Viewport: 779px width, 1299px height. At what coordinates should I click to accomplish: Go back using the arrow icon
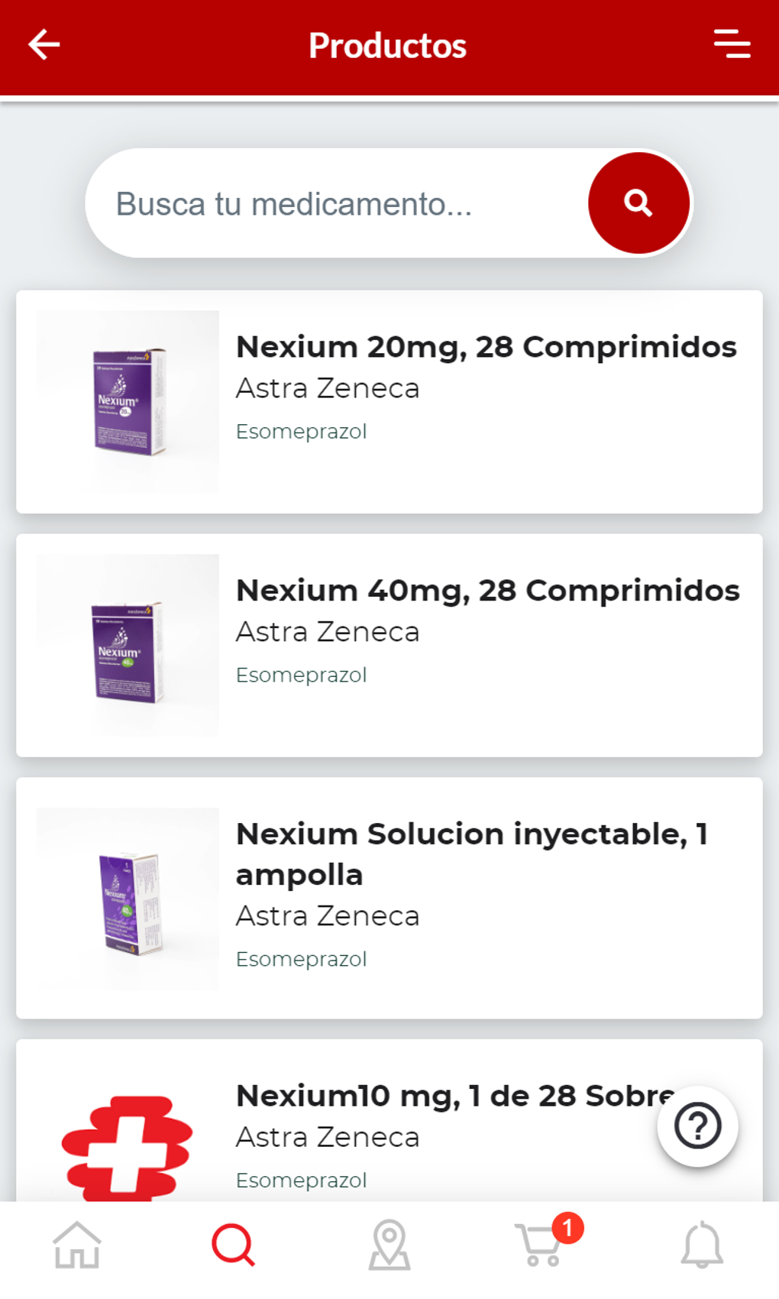(44, 44)
